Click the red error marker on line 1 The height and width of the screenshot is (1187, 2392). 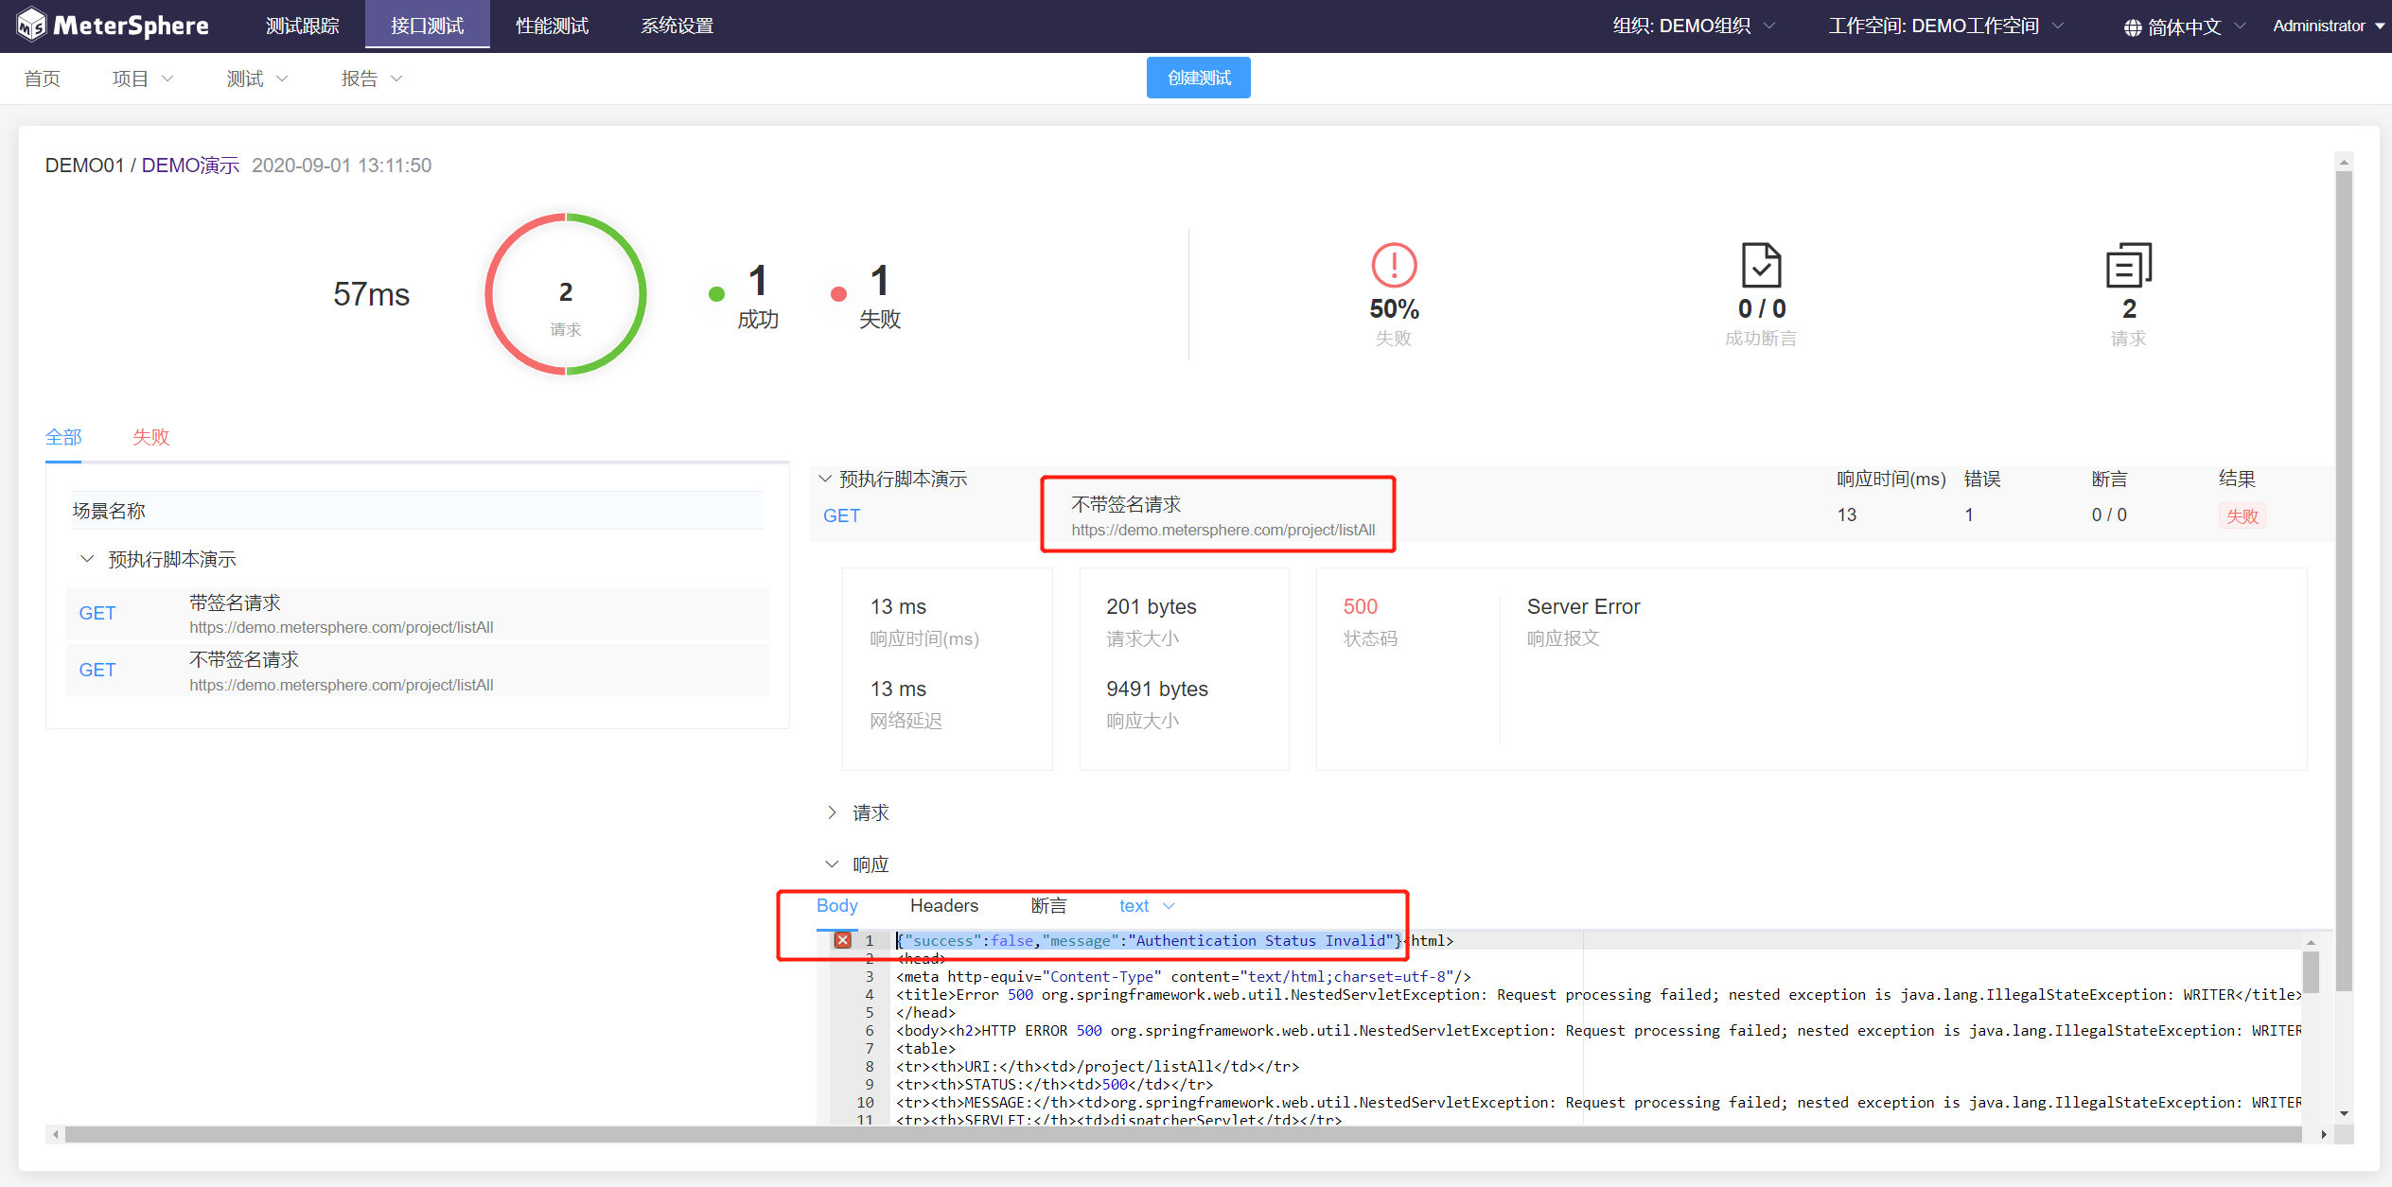pyautogui.click(x=842, y=940)
